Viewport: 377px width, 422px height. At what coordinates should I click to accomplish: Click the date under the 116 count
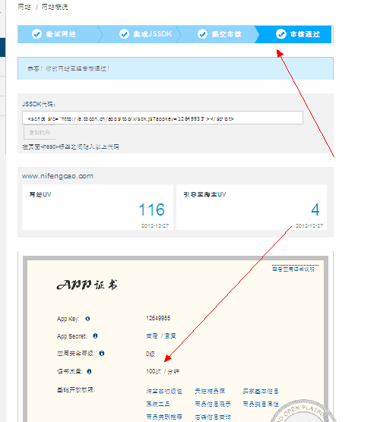pos(155,226)
